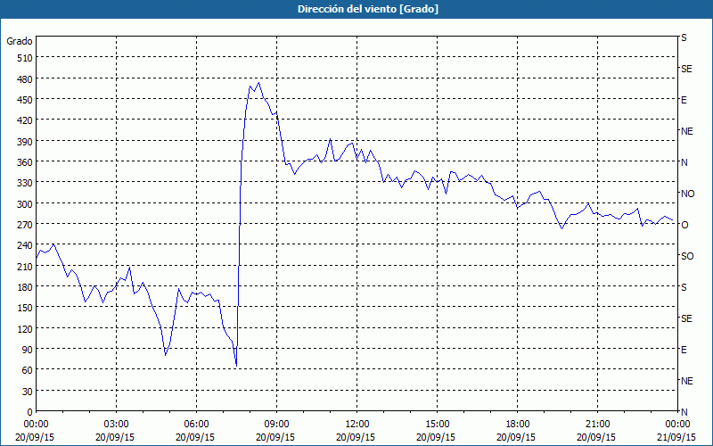Select the 'N' compass label beside 360 gridline
This screenshot has height=446, width=713.
point(684,162)
